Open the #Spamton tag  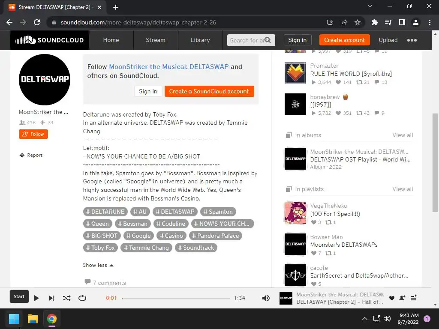tap(218, 212)
